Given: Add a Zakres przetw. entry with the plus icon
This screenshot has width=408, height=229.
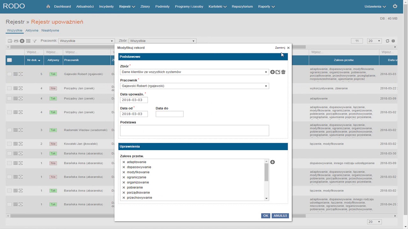Looking at the screenshot, I should click(273, 162).
